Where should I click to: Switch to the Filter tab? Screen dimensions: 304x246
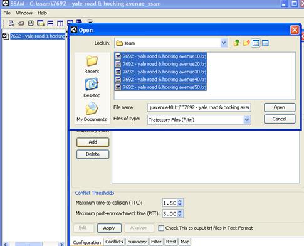pos(156,242)
